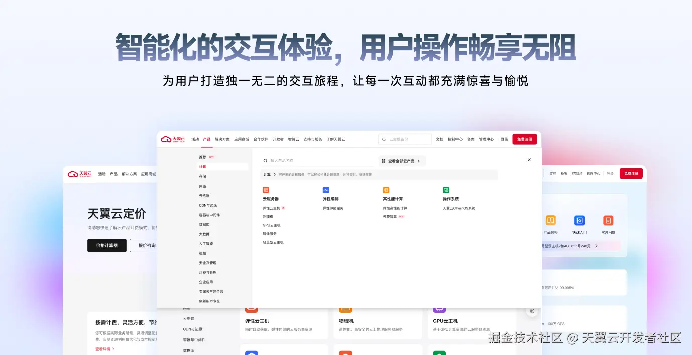Open the 产品 tab in the front window nav

coord(207,139)
